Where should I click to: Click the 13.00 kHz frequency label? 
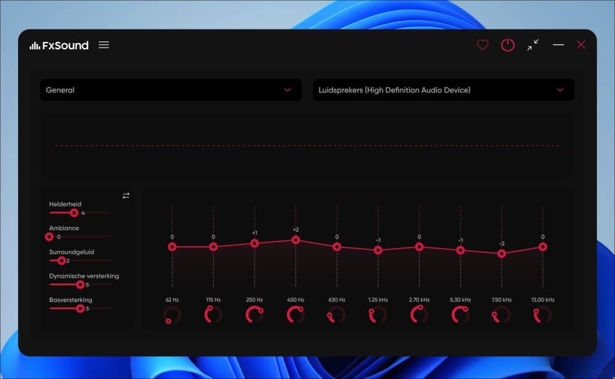pos(543,300)
